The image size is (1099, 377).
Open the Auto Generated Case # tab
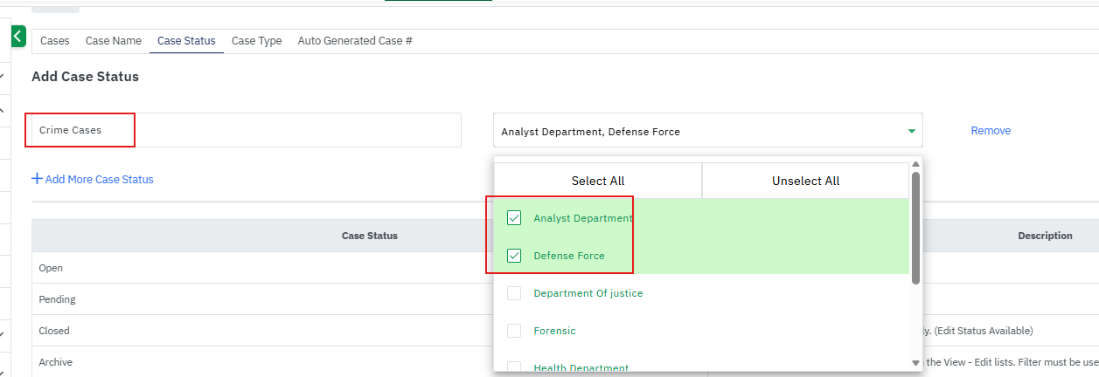coord(355,41)
